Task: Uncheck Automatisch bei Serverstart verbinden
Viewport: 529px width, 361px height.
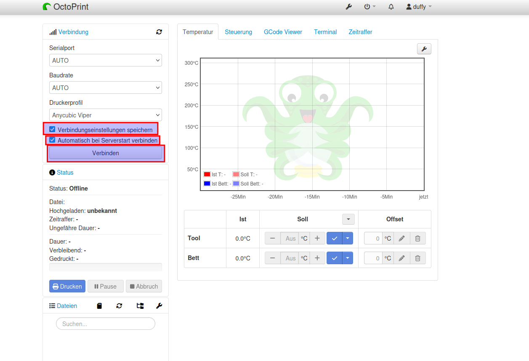Action: click(x=53, y=140)
